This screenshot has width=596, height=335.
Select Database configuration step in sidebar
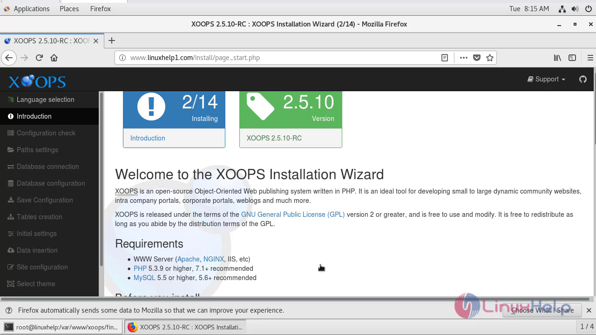(49, 183)
